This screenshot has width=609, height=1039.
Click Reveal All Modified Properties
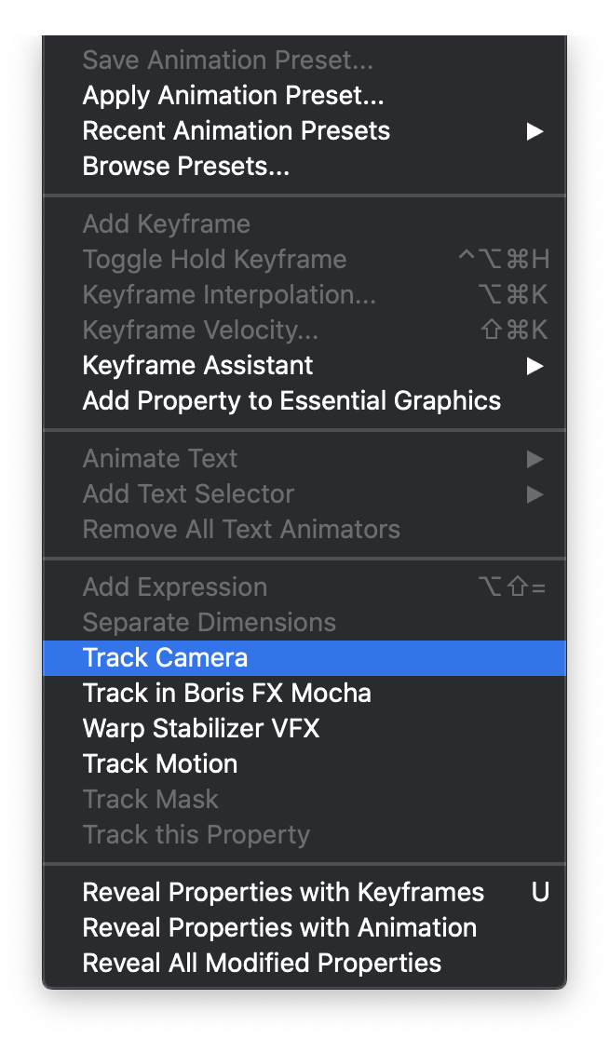pyautogui.click(x=262, y=963)
